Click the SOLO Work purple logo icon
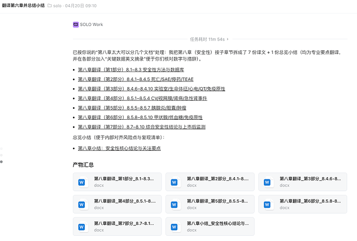This screenshot has width=357, height=241. (76, 24)
